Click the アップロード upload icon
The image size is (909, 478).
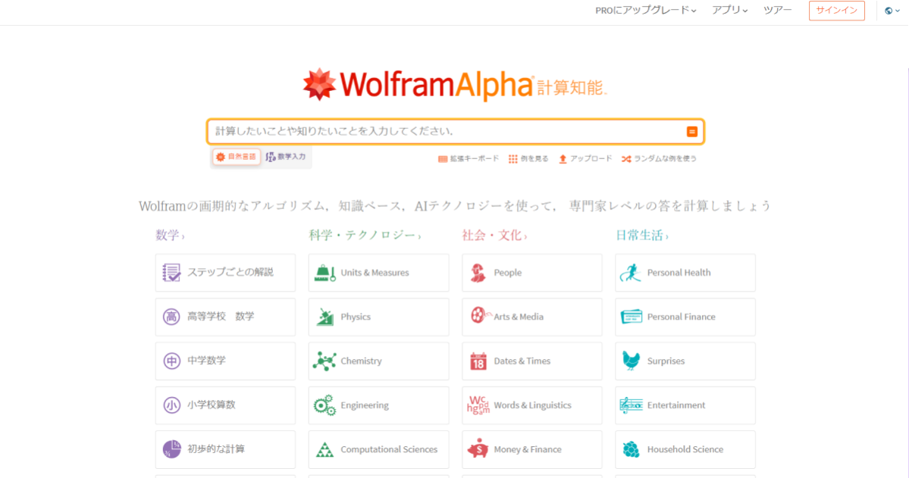tap(563, 159)
